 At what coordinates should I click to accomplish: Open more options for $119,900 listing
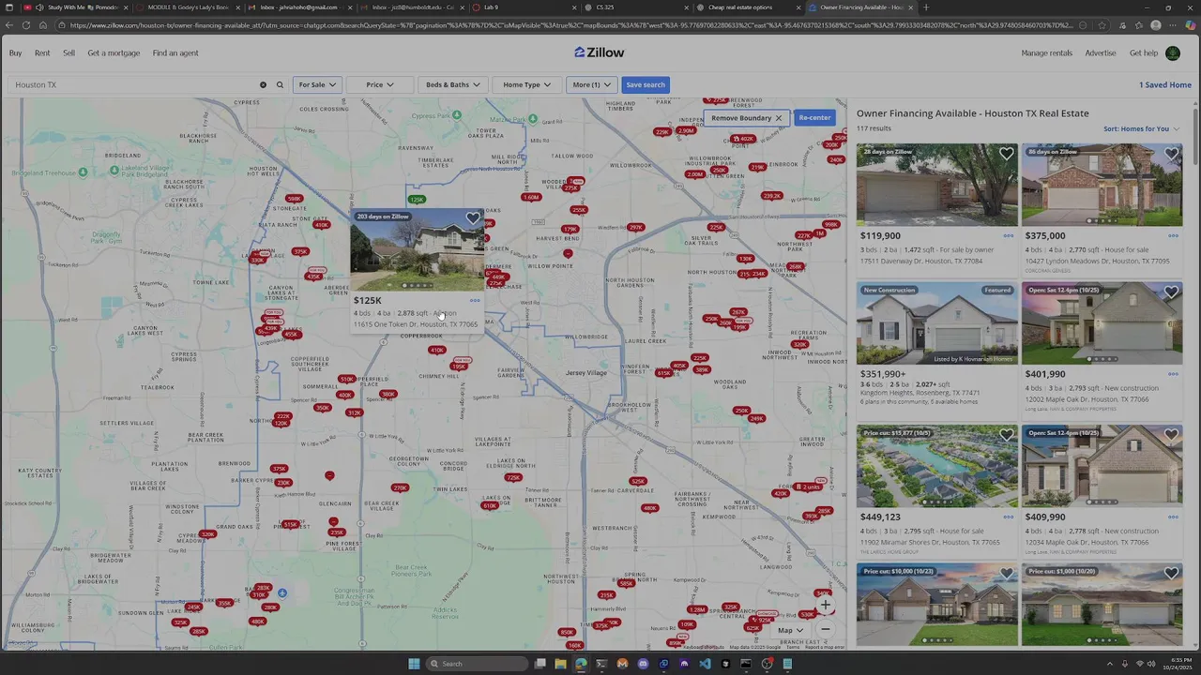click(x=1009, y=236)
